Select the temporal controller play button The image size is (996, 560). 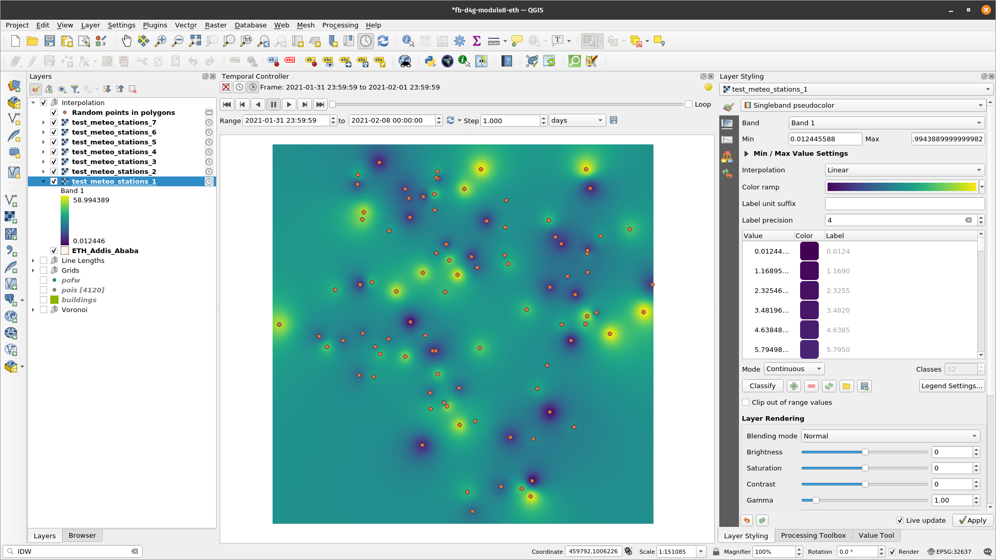(x=288, y=104)
